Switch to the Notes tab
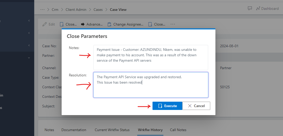283x136 pixels. 49,130
